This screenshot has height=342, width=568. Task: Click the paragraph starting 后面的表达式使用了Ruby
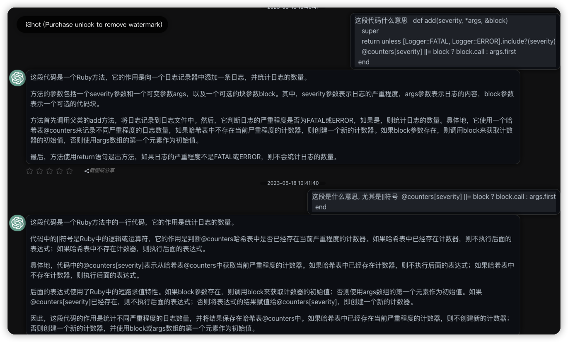pyautogui.click(x=256, y=297)
